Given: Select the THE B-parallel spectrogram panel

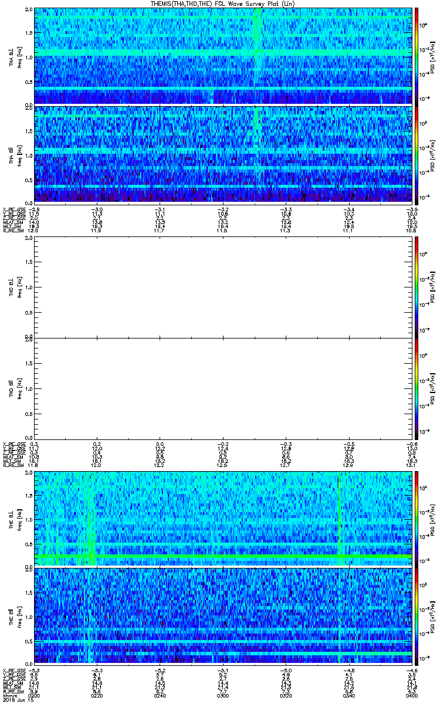Looking at the screenshot, I should [222, 616].
